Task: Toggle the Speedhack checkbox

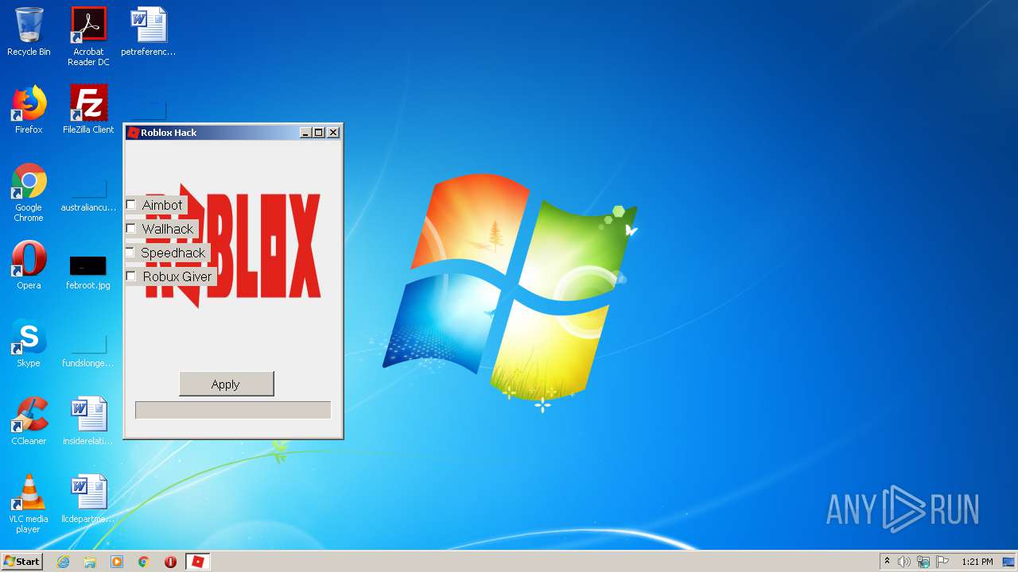Action: coord(131,253)
